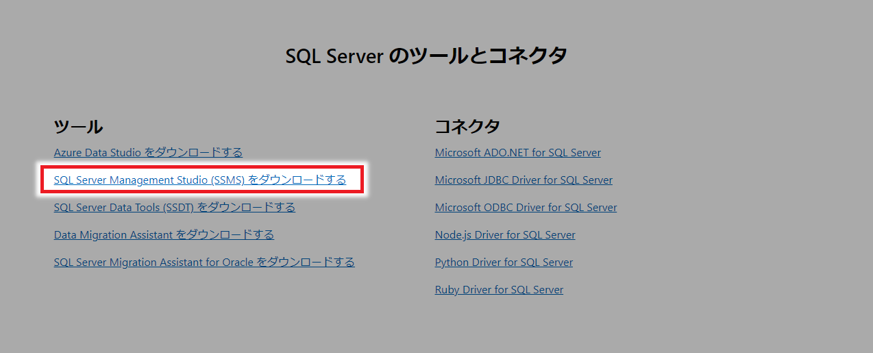
Task: Click SQL Server Management Studio (SSMS) download link
Action: pyautogui.click(x=200, y=180)
